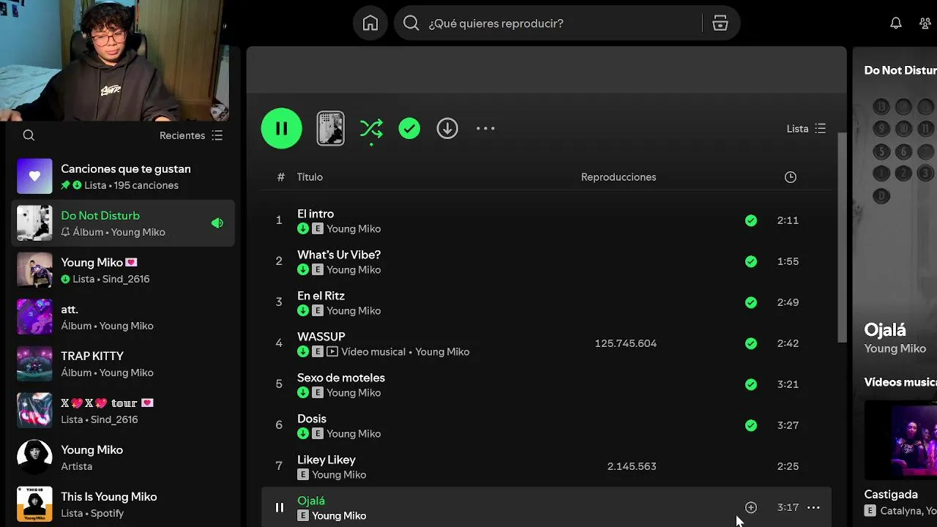Click the 2.145.563 play count

click(632, 466)
